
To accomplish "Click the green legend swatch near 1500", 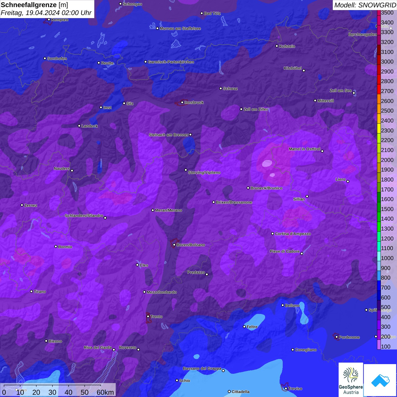I will (x=379, y=207).
